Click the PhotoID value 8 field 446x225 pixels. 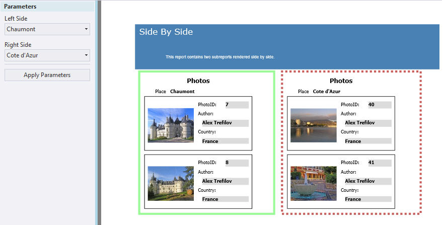click(237, 163)
